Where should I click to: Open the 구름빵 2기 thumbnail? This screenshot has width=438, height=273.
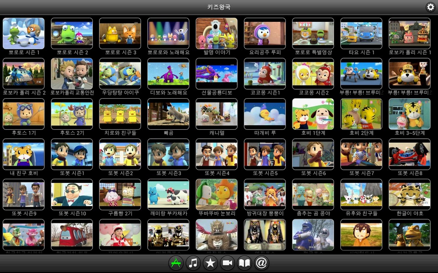[120, 194]
